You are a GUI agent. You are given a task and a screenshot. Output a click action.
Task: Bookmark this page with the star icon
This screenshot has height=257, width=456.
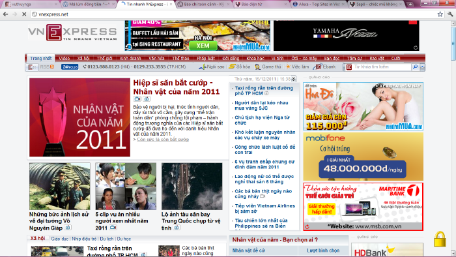[x=440, y=14]
